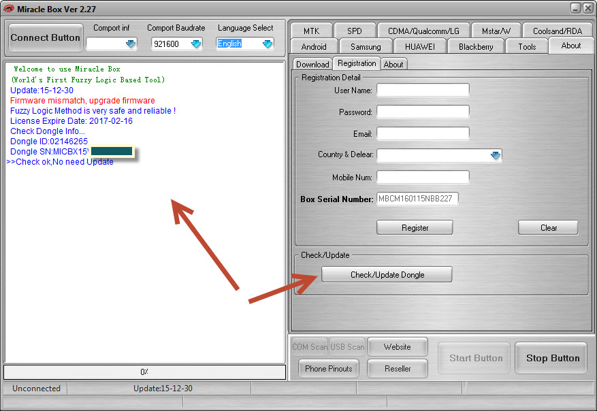Click the 'Check ok,No need Update' line

pyautogui.click(x=60, y=162)
